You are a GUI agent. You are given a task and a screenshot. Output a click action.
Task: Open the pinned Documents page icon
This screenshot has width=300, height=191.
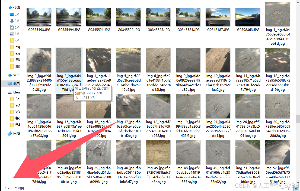[12, 27]
